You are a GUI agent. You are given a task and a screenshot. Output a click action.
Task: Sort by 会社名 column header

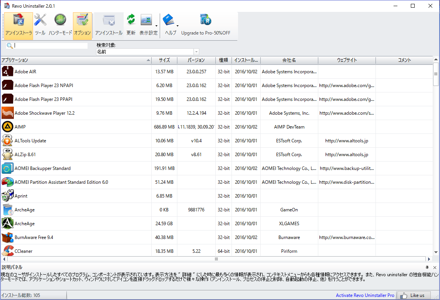289,60
